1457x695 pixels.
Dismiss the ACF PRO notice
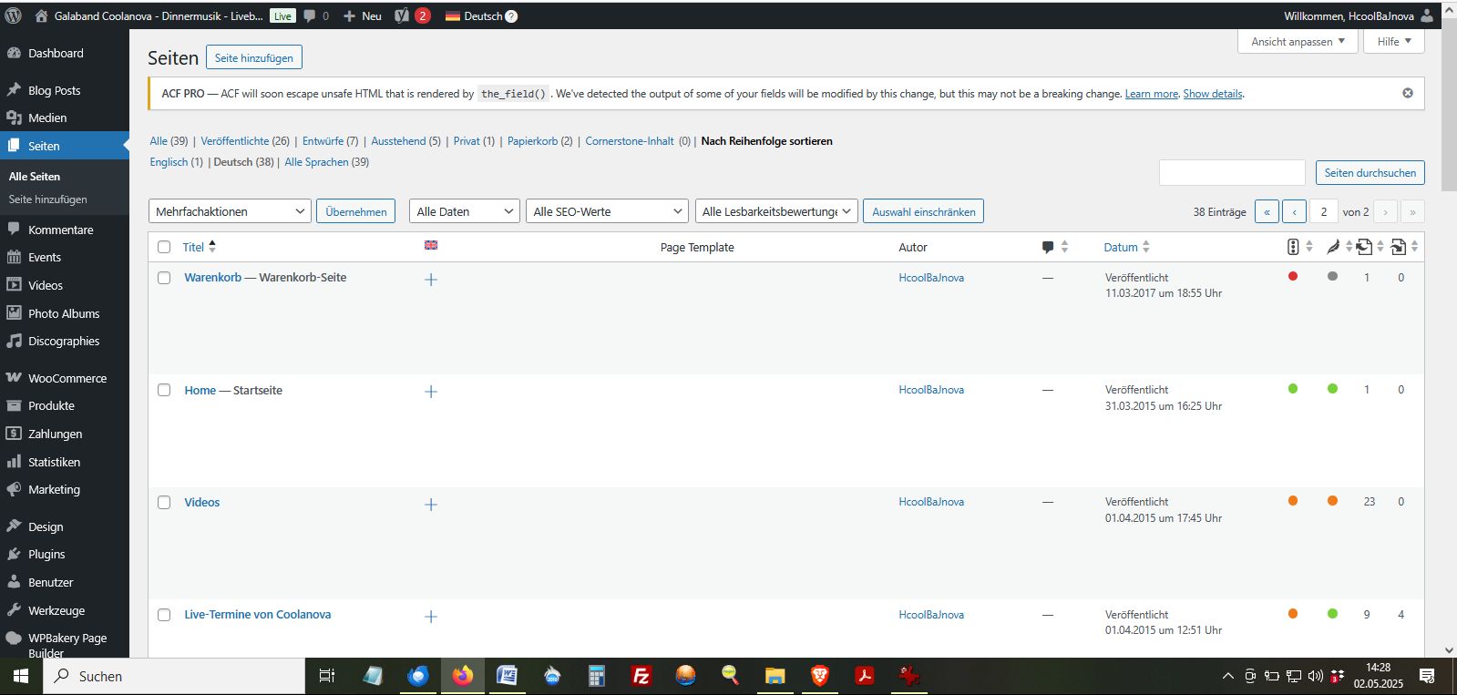(1408, 93)
